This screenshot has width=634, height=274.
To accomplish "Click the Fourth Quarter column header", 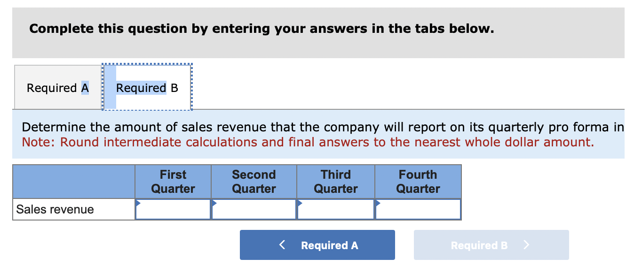I will coord(418,181).
